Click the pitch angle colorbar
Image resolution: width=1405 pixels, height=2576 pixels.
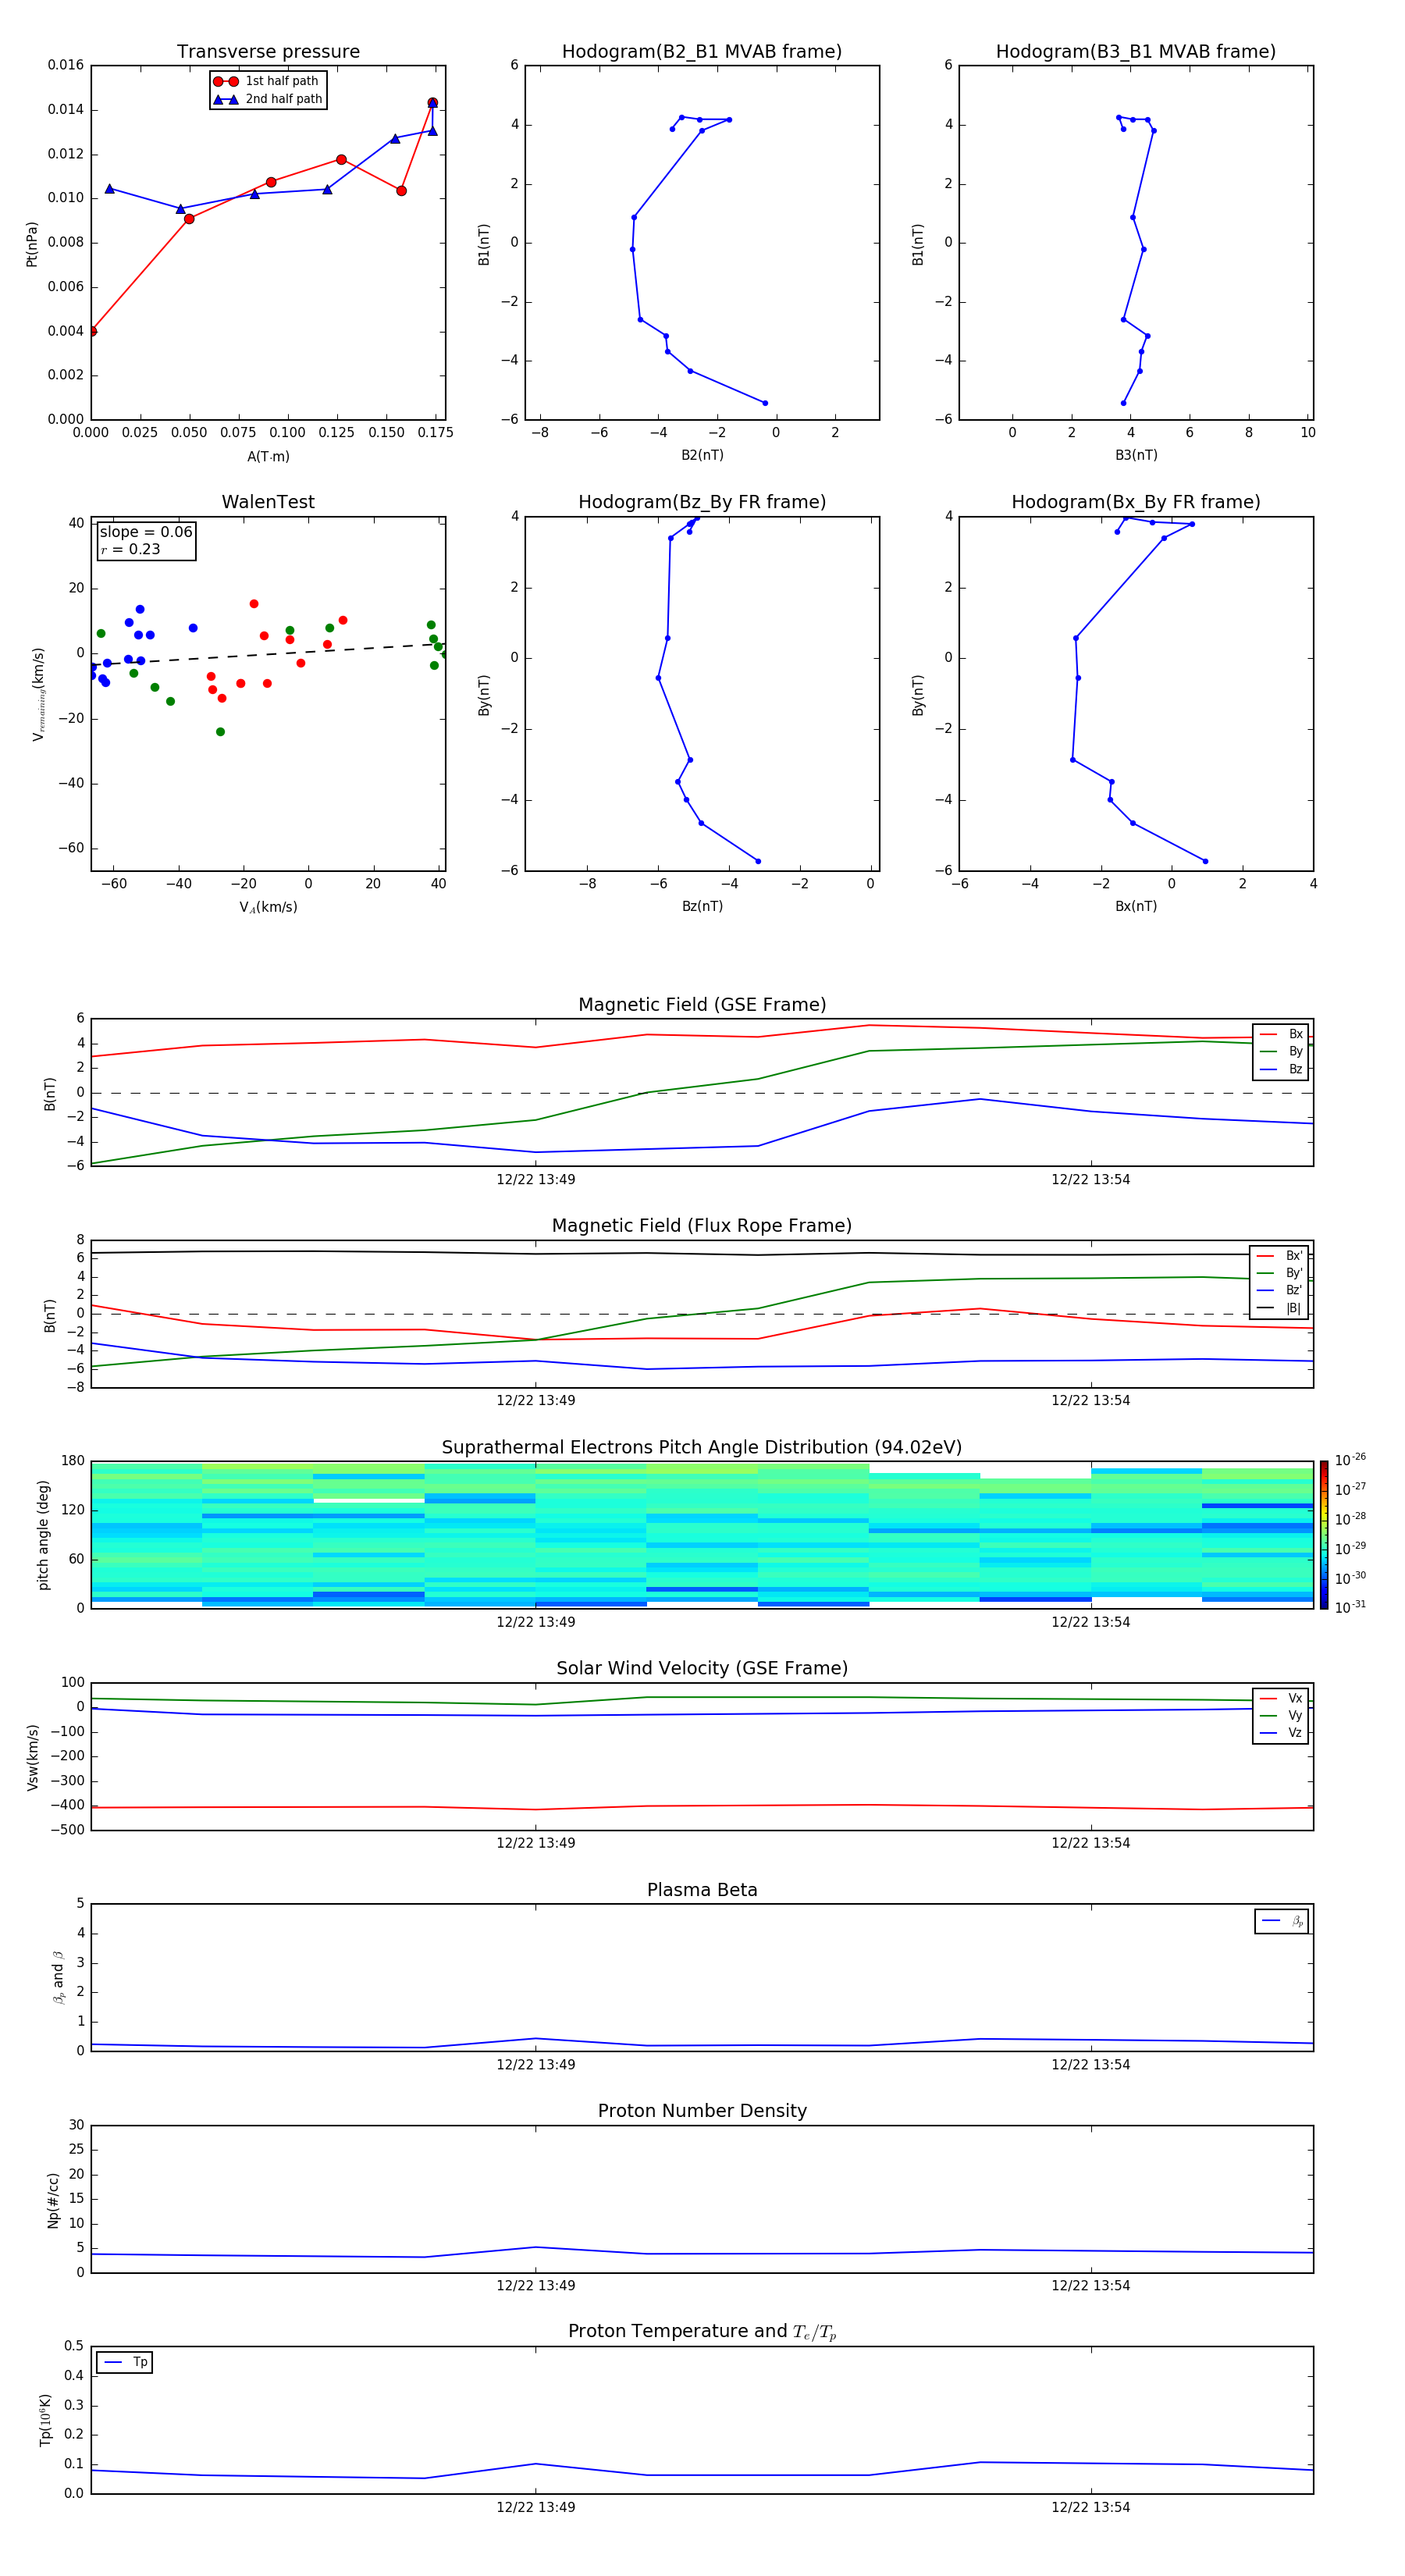pyautogui.click(x=1324, y=1535)
